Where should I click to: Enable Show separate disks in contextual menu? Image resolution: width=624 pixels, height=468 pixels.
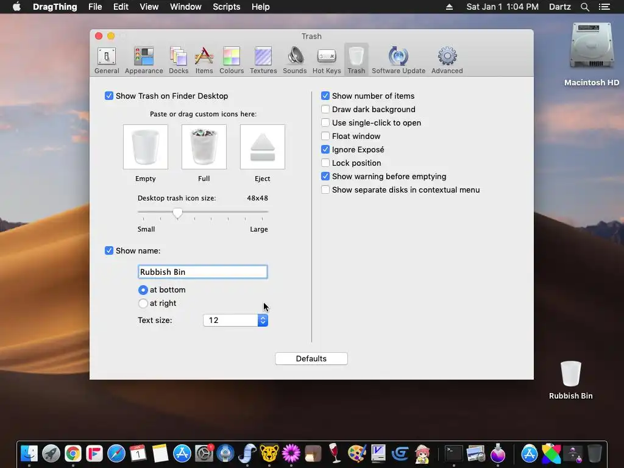click(x=325, y=190)
